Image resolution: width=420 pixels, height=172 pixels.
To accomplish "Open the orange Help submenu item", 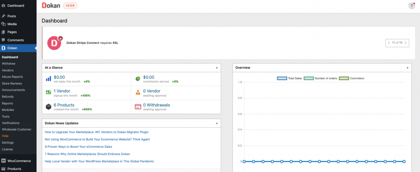I will click(5, 136).
